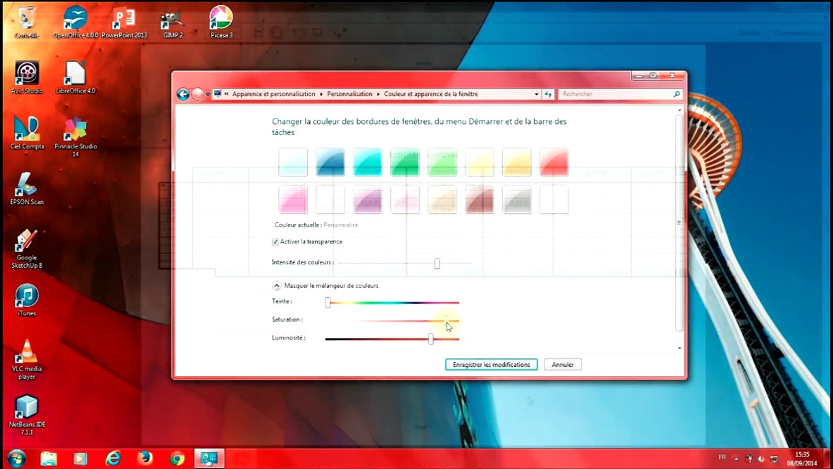This screenshot has height=469, width=833.
Task: Choose the dark blue color swatch
Action: pyautogui.click(x=330, y=162)
